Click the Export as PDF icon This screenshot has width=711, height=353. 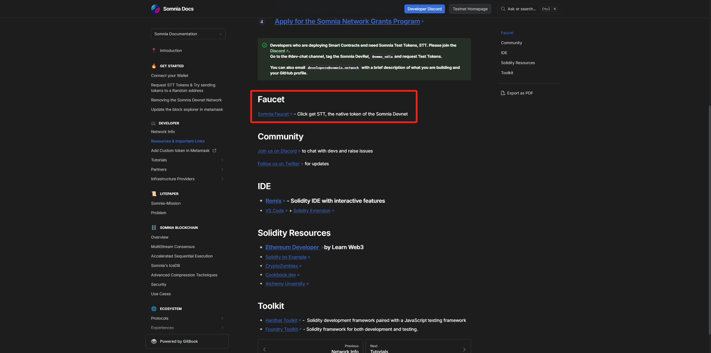(503, 93)
